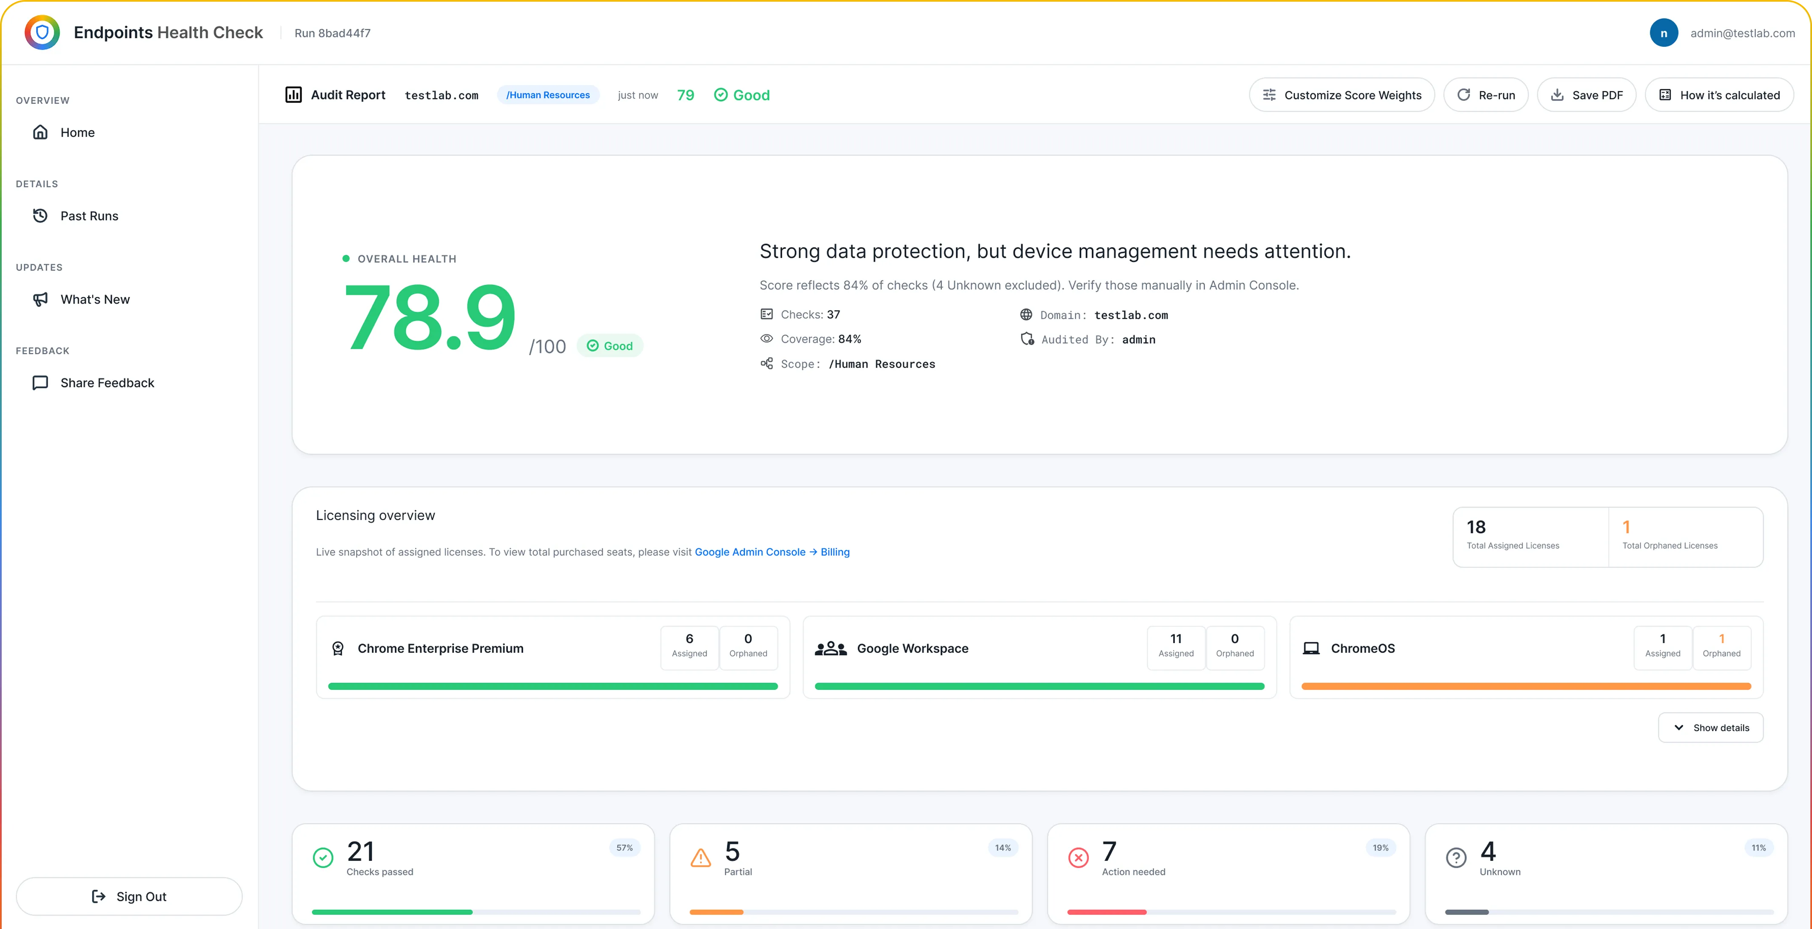
Task: Open How it's calculated
Action: (x=1719, y=95)
